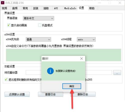Go to the 抽取 tab

point(46,8)
